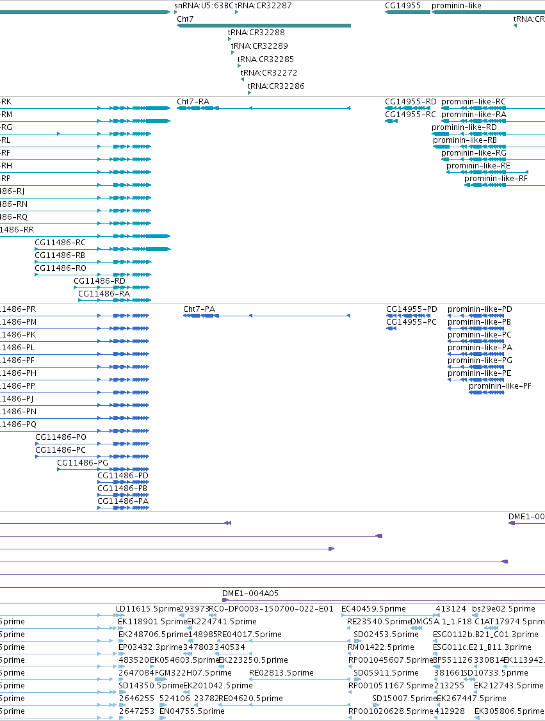This screenshot has height=721, width=545.
Task: Select the tRNA:CR32287 label
Action: (x=263, y=6)
